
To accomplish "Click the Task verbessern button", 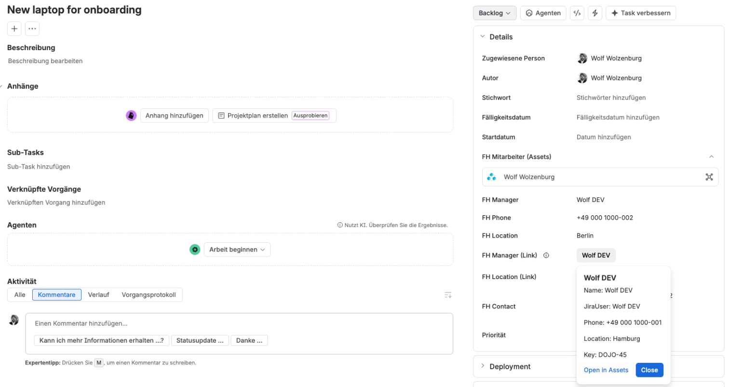I will click(x=641, y=13).
